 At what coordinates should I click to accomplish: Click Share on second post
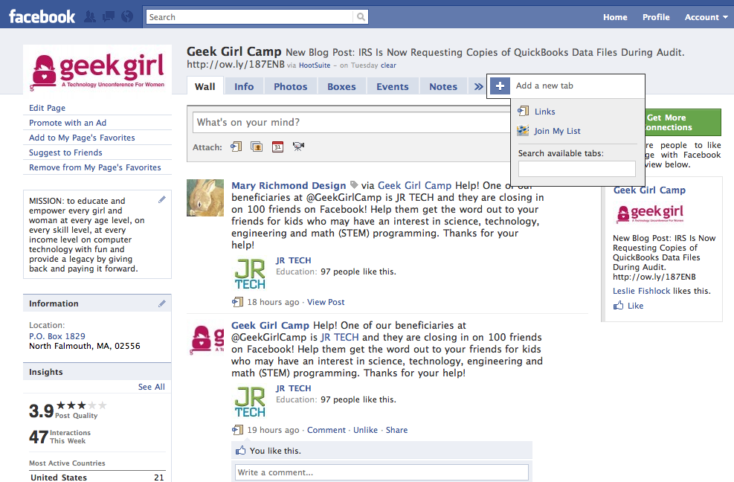coord(396,430)
